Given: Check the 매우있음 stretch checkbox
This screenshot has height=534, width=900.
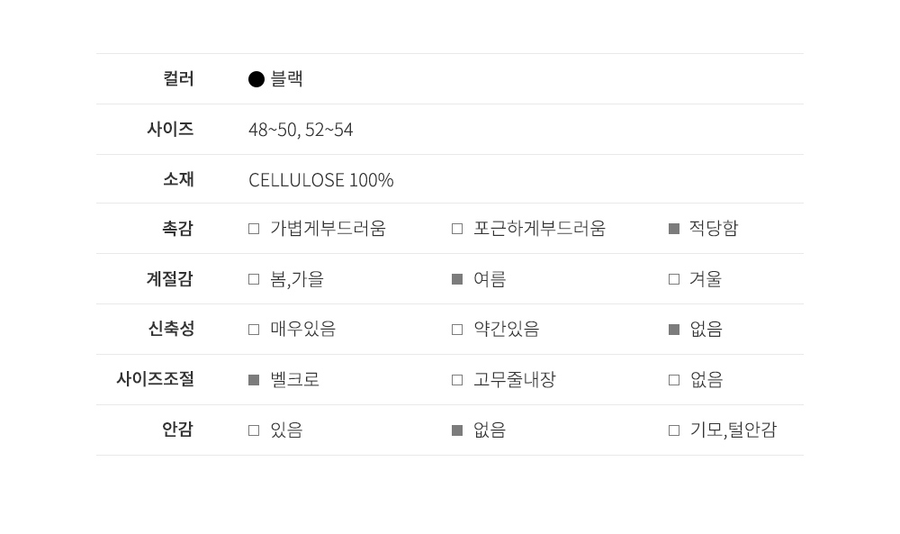Looking at the screenshot, I should pos(254,330).
